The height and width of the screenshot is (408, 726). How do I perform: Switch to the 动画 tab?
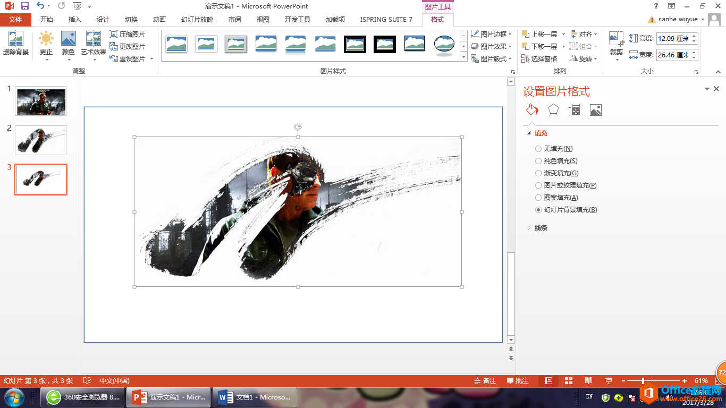coord(159,20)
